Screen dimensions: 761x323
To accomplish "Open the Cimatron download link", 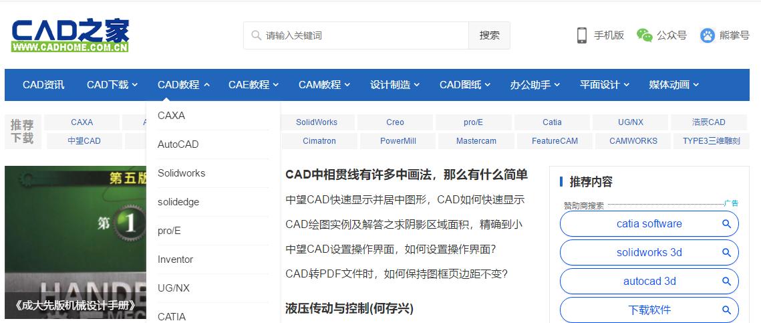I will coord(319,141).
